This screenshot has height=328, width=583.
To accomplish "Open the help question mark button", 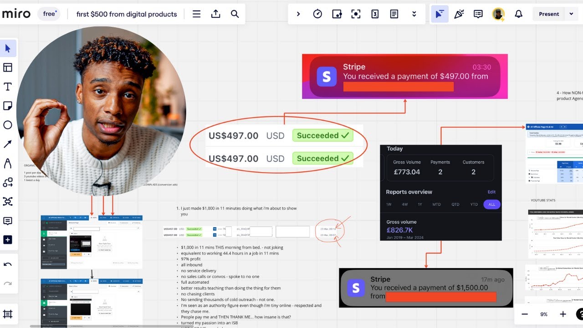I will click(x=580, y=314).
